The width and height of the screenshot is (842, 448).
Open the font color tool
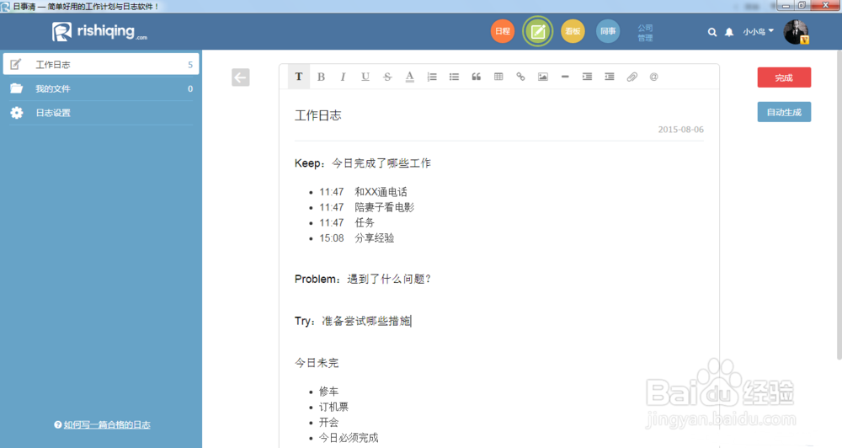click(x=410, y=77)
